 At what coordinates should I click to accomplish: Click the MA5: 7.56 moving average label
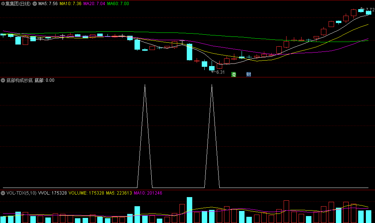pos(48,4)
